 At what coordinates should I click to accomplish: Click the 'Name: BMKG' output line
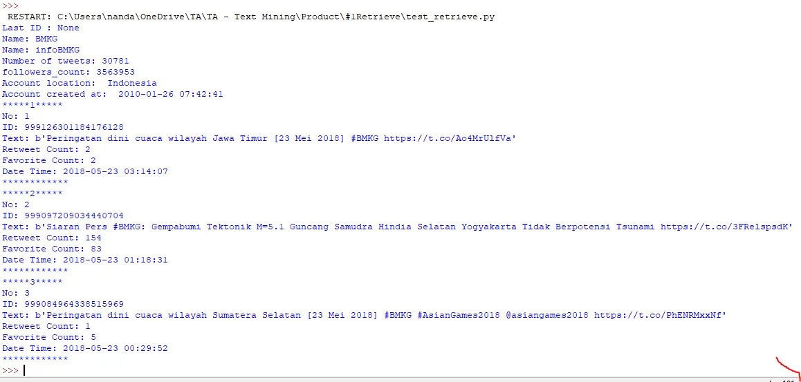pos(30,39)
